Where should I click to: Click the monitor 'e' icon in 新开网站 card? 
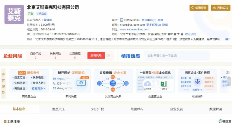[x=81, y=83]
